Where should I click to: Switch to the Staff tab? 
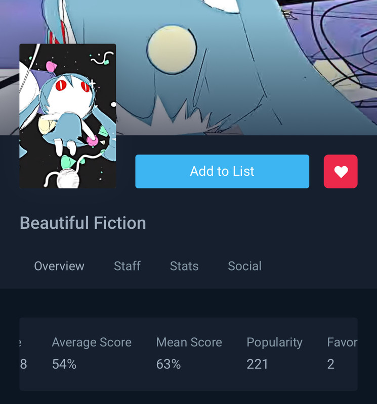(x=127, y=266)
